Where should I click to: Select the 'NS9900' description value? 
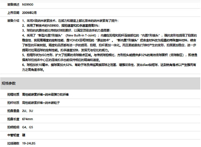(x=28, y=5)
